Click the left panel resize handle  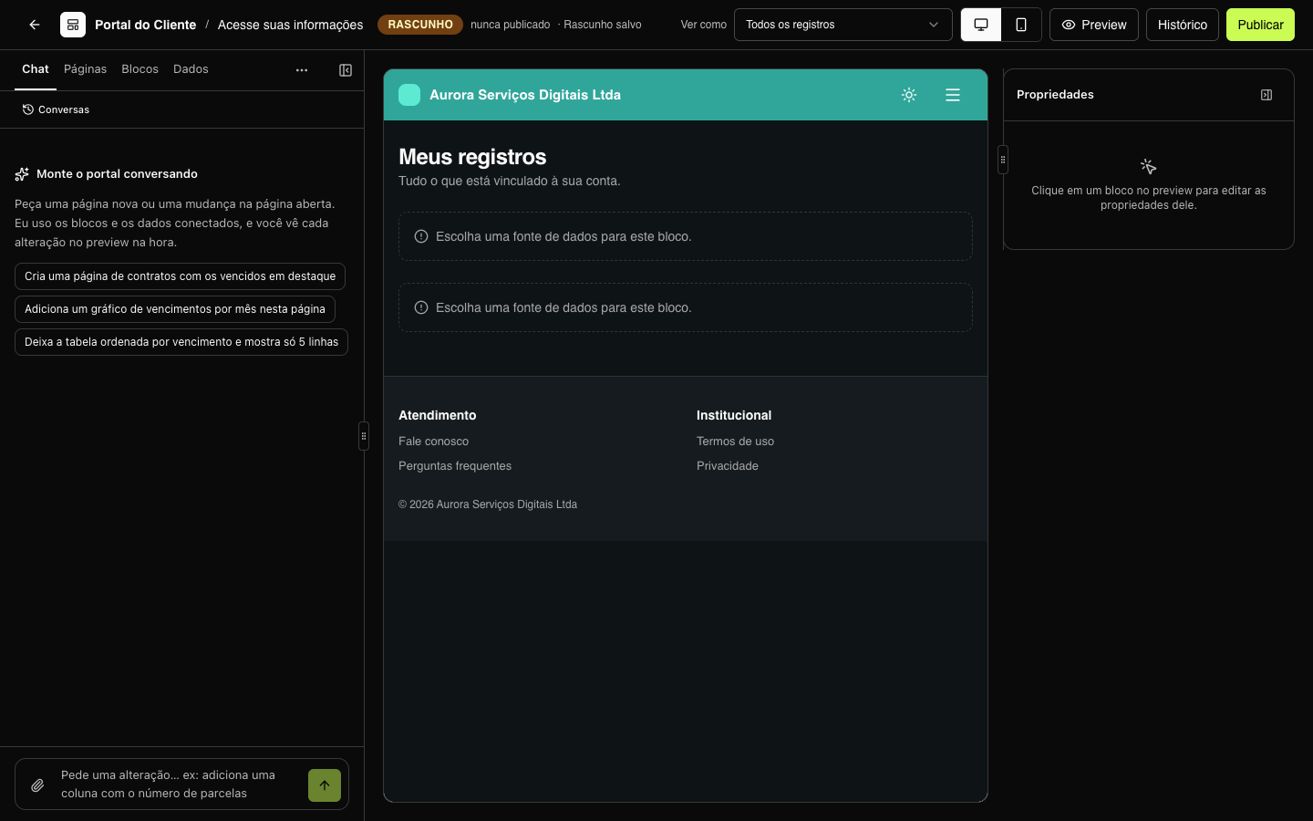(364, 436)
